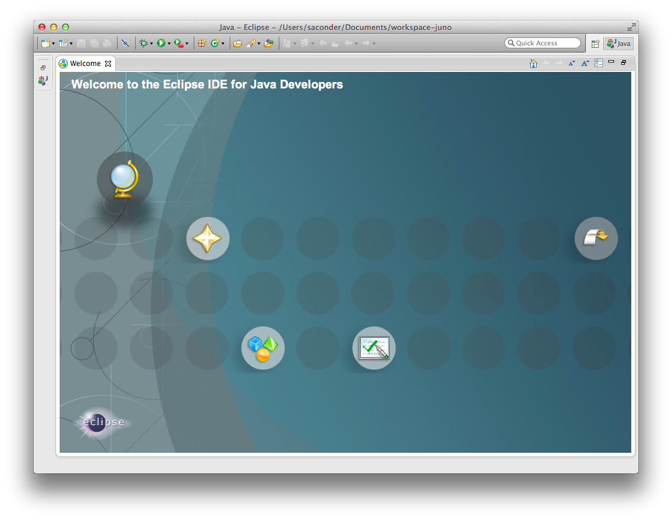This screenshot has height=520, width=672.
Task: Click the New wizard toolbar icon
Action: click(45, 43)
